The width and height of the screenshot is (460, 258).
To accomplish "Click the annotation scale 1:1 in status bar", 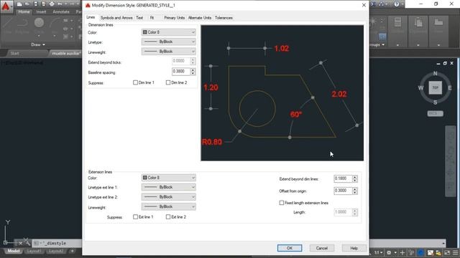I will pos(379,252).
